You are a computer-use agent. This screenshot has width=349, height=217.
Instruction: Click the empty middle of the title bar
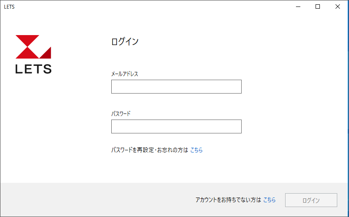coord(152,6)
